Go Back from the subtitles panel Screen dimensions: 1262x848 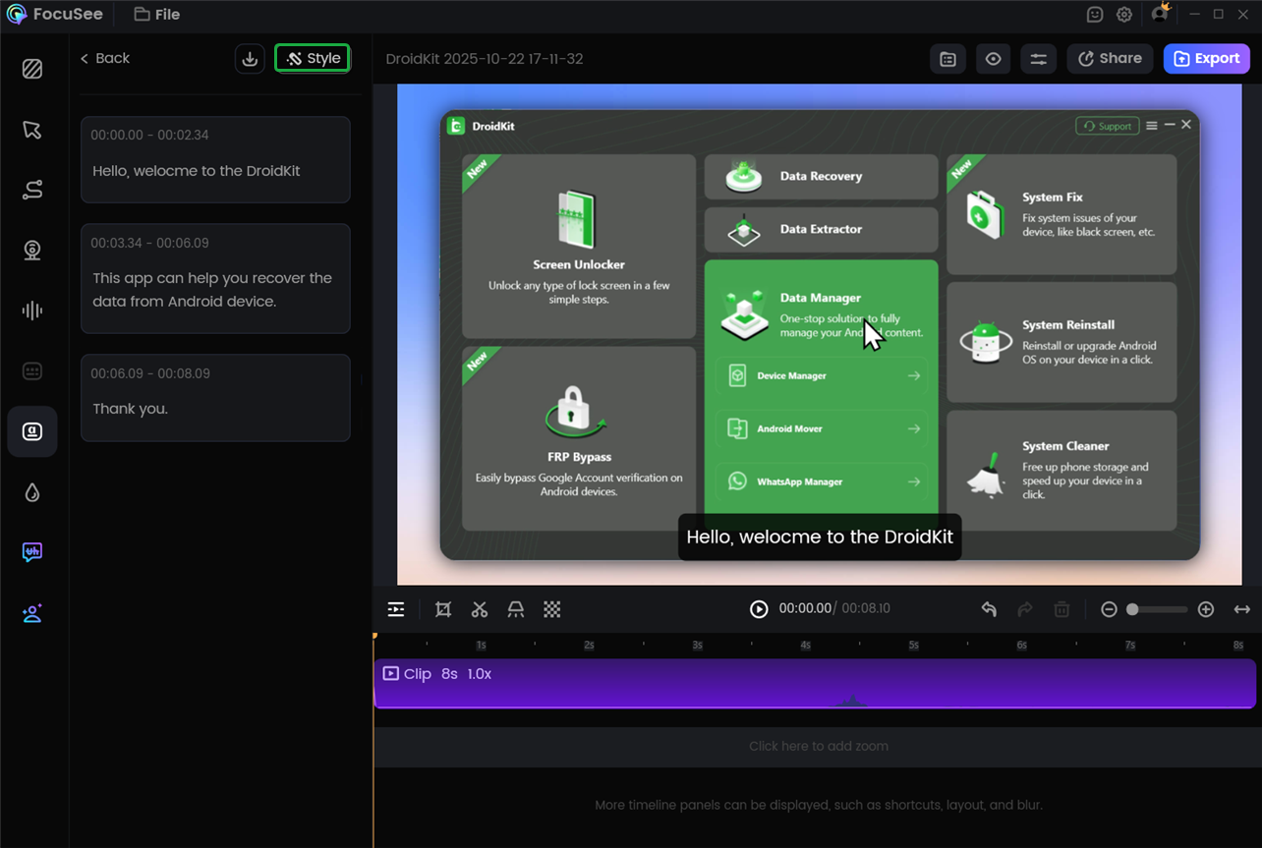click(105, 59)
